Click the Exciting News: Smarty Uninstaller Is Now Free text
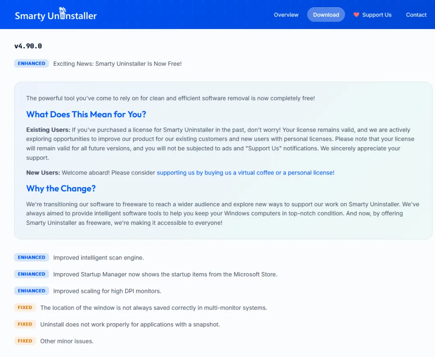435x357 pixels. (117, 64)
